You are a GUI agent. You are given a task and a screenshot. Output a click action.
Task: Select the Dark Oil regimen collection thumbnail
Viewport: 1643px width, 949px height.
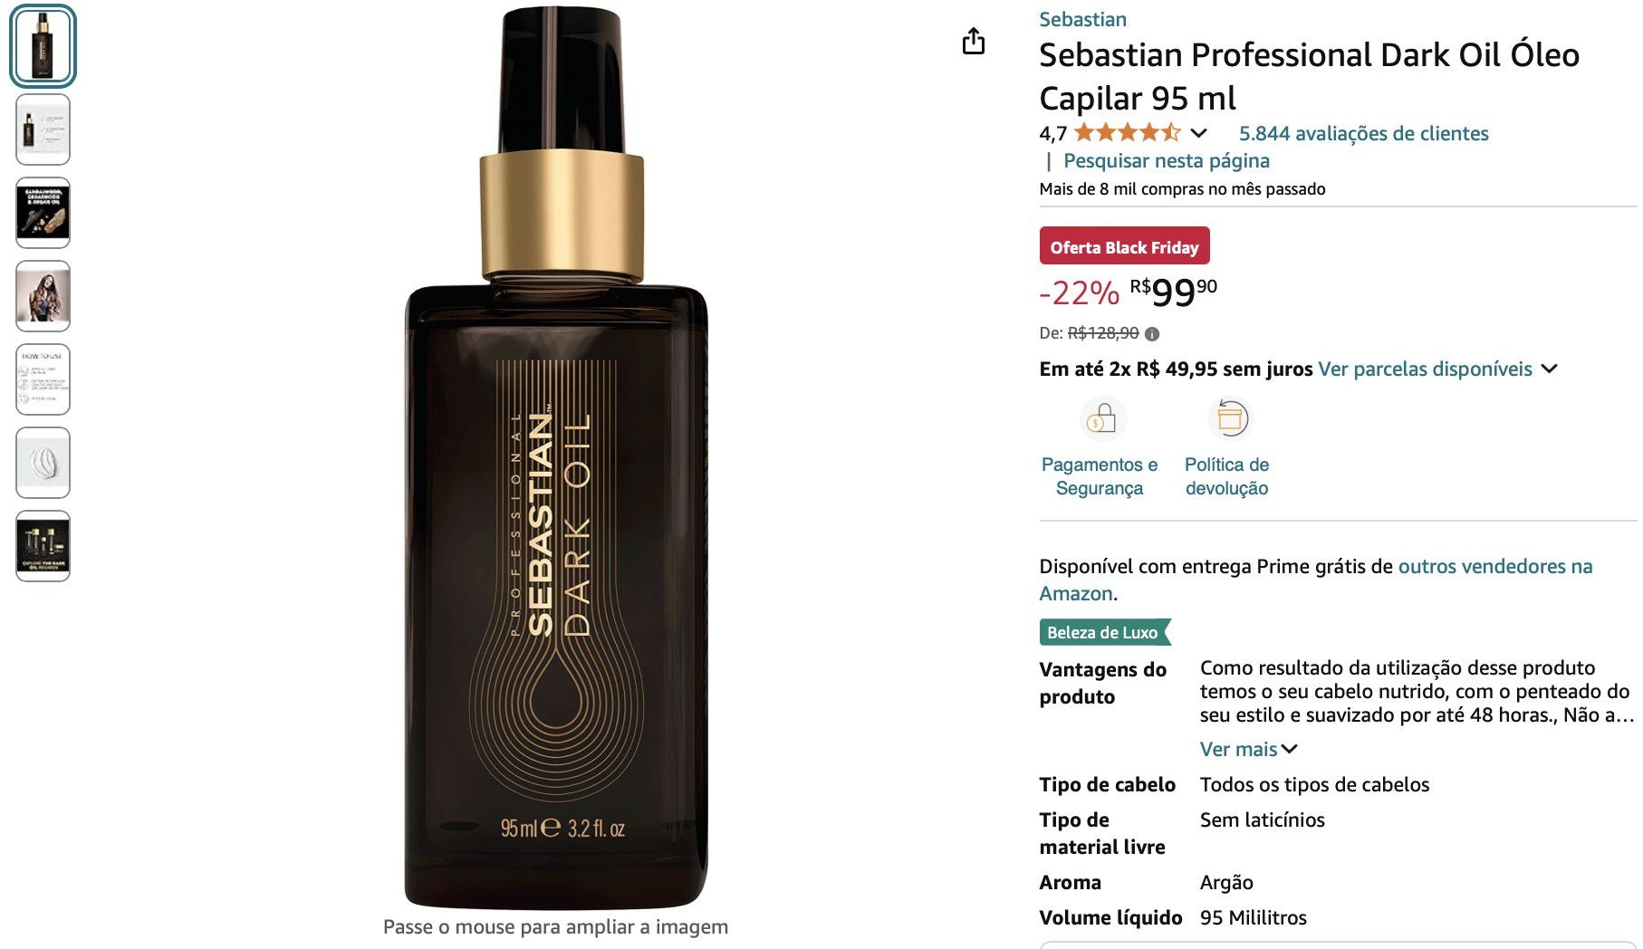(43, 546)
